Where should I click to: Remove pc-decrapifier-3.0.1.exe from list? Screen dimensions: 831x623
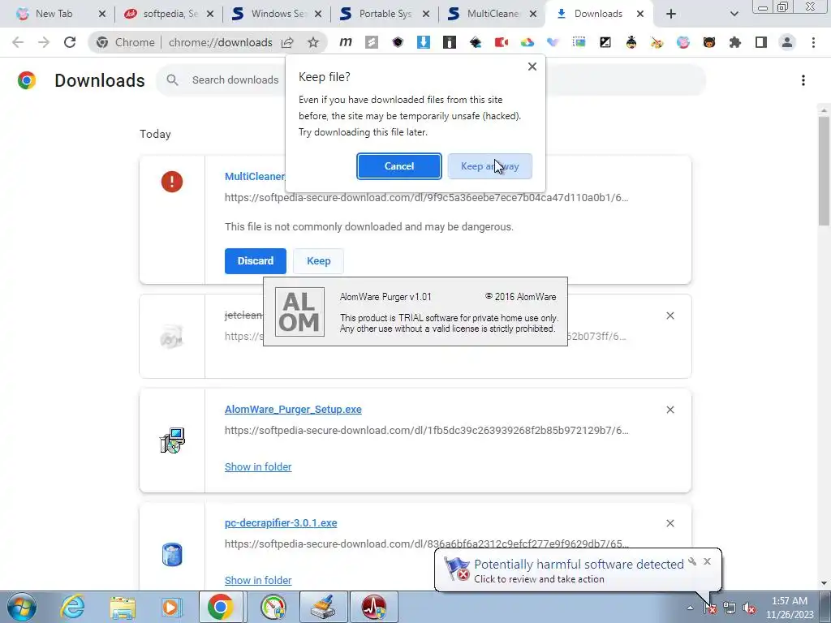click(670, 523)
